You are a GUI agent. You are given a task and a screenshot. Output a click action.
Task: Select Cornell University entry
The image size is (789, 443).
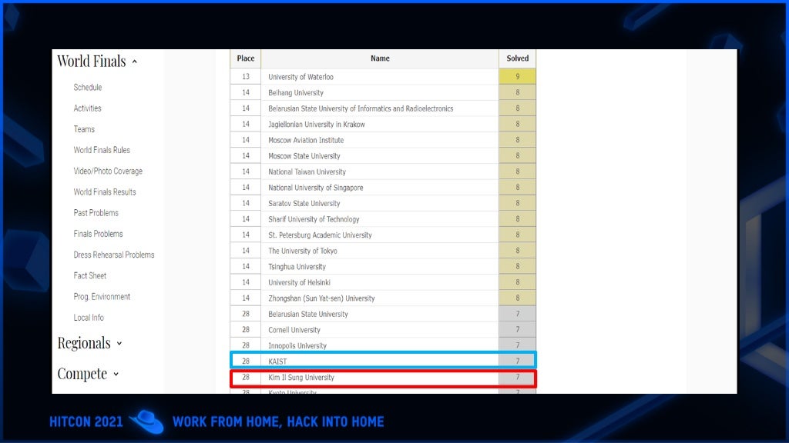coord(294,330)
